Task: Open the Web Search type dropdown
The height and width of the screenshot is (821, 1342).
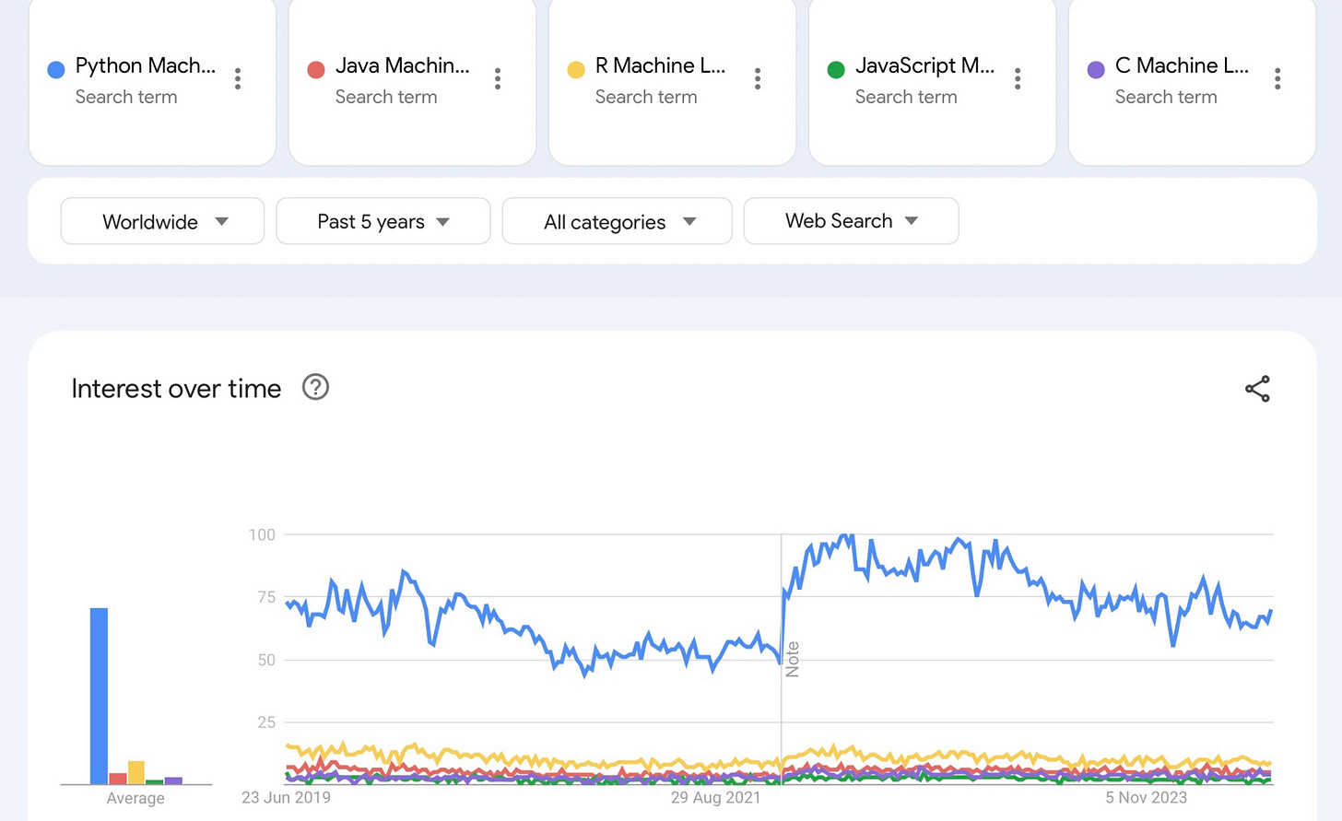Action: [851, 221]
